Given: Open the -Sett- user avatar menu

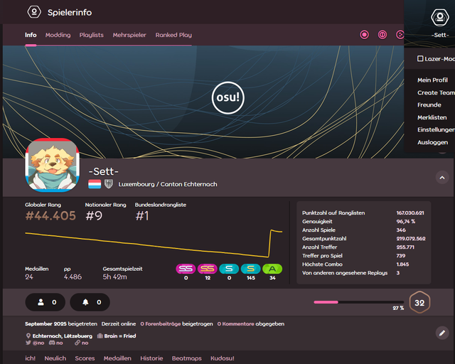Looking at the screenshot, I should [x=440, y=17].
